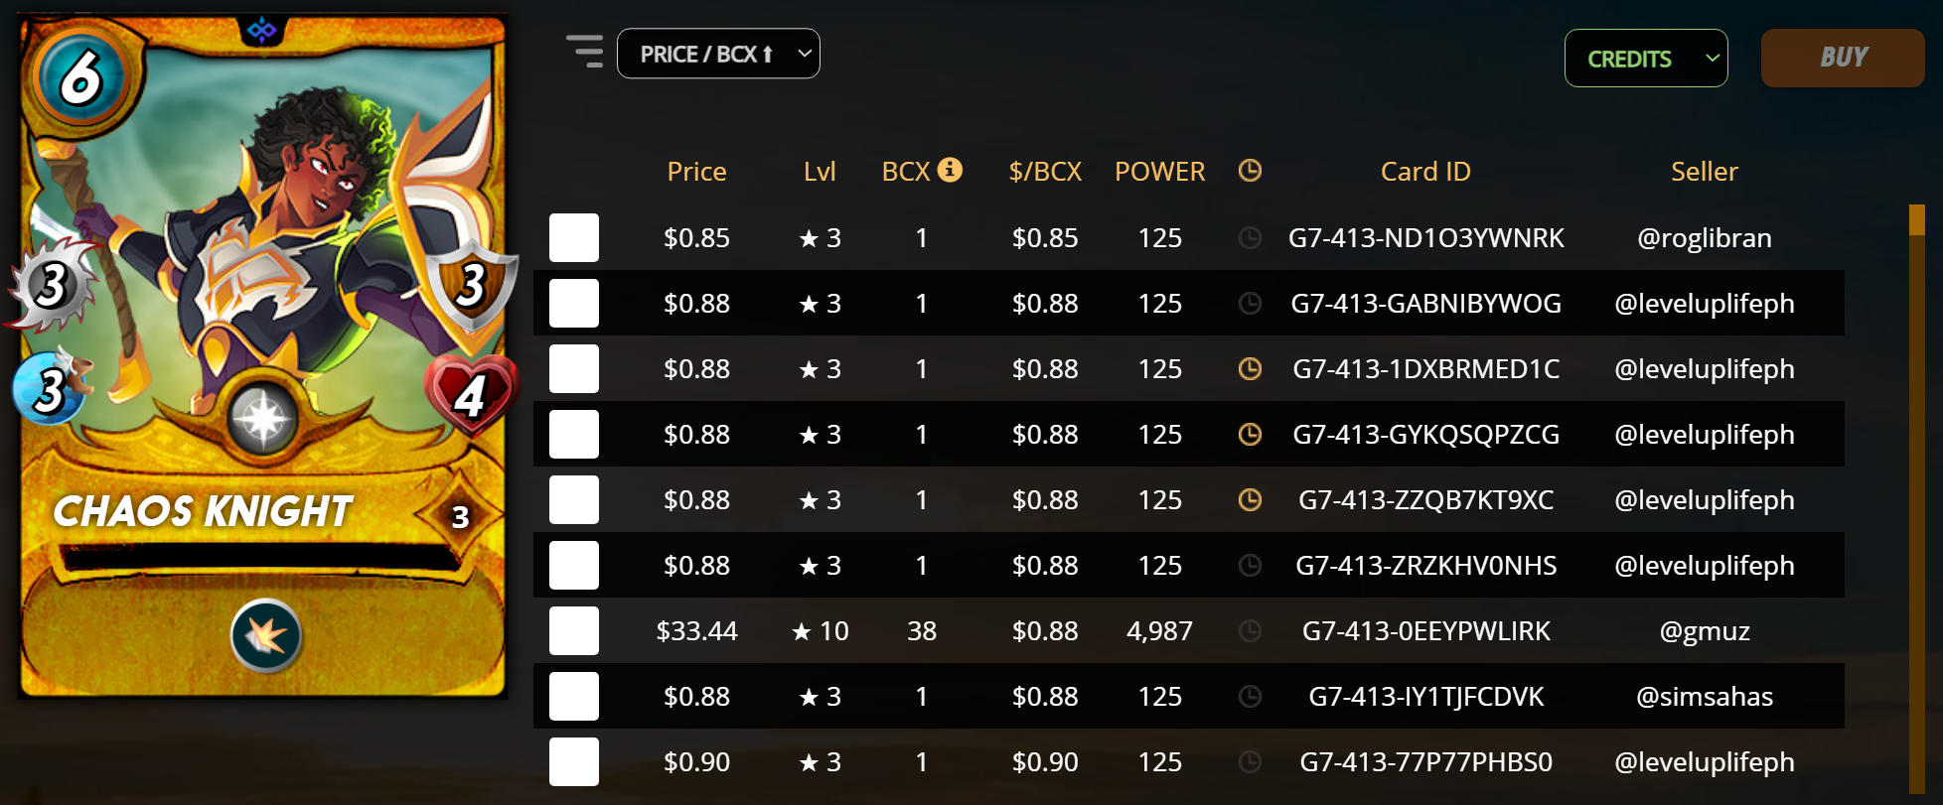Click the shield armor icon on the card
This screenshot has width=1943, height=805.
[x=471, y=286]
